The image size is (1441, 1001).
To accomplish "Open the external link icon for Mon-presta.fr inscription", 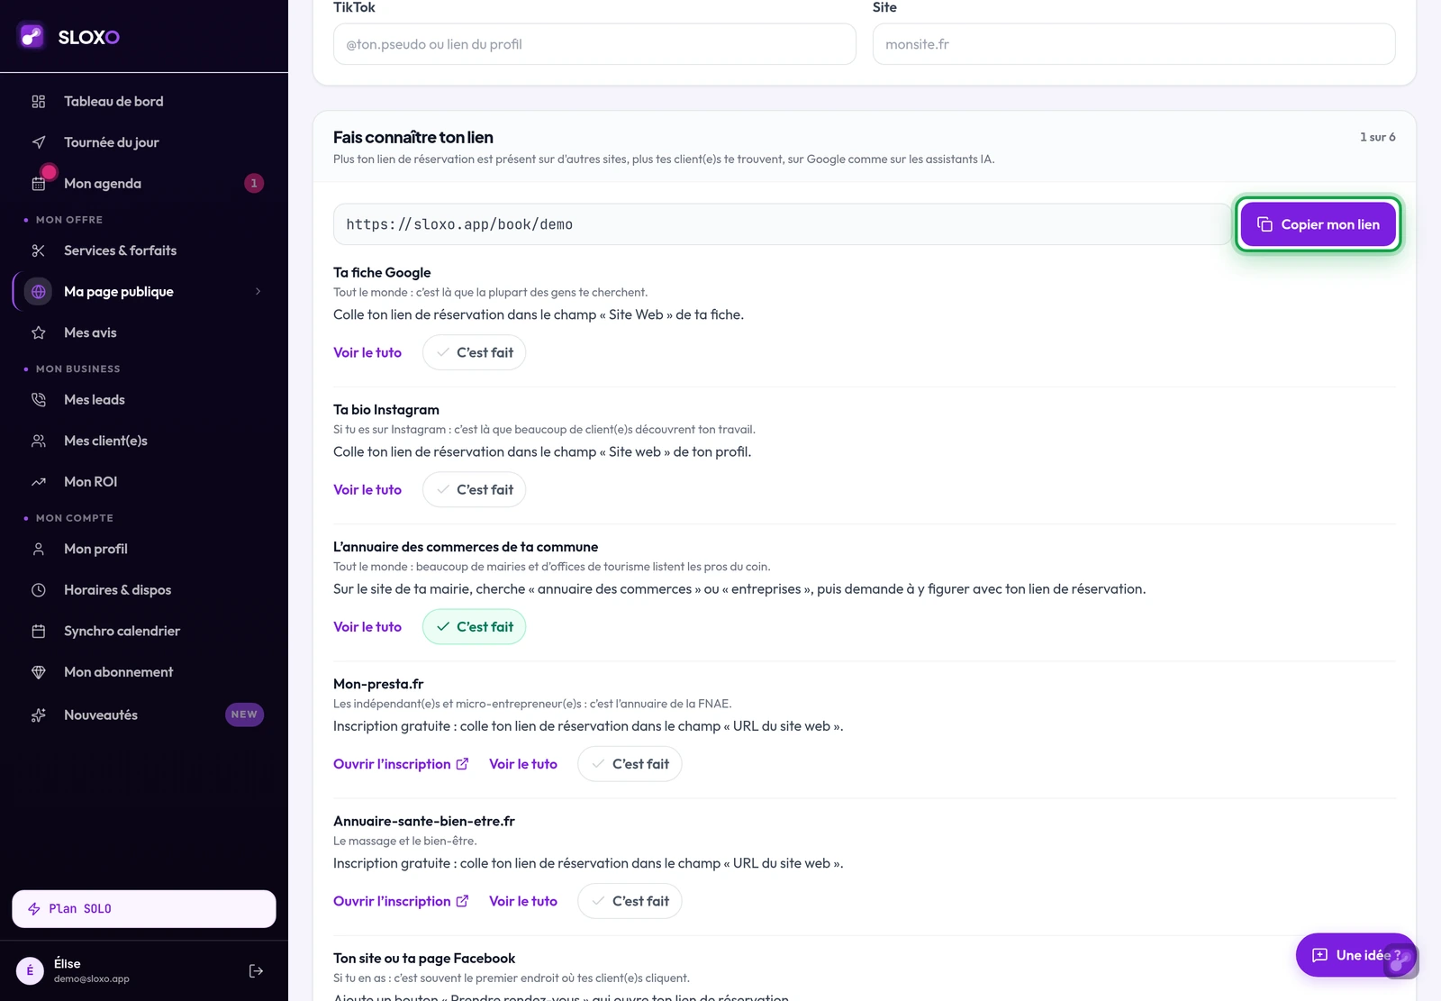I will [x=462, y=764].
